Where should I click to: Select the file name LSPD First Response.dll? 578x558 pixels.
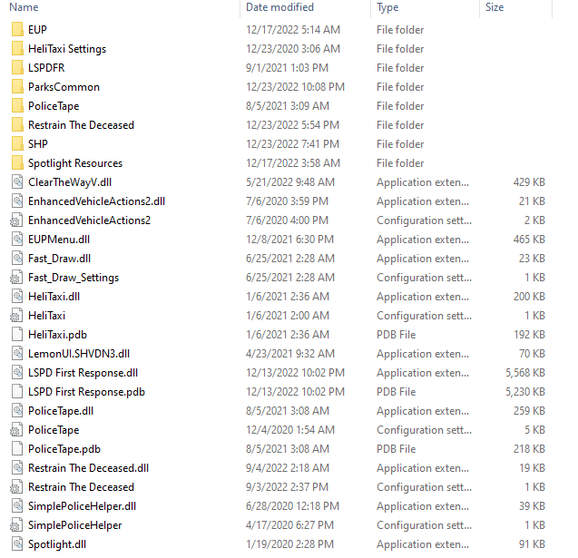click(83, 373)
